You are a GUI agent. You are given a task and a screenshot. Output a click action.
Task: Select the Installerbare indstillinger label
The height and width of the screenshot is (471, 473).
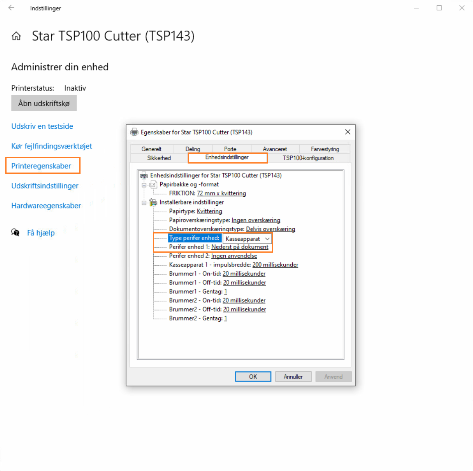(192, 202)
